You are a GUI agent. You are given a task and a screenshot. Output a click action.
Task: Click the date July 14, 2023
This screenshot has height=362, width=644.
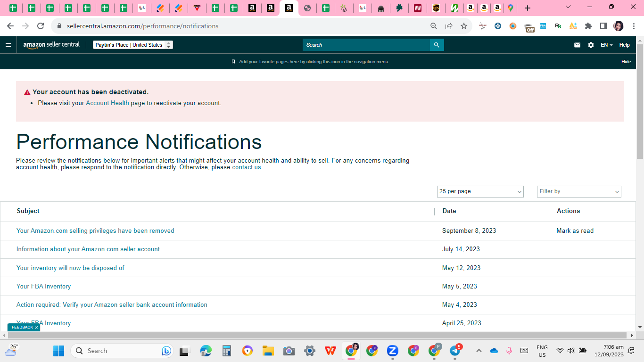point(461,249)
